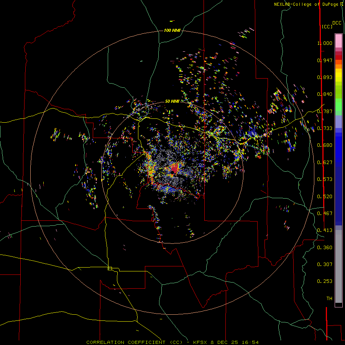The height and width of the screenshot is (345, 345).
Task: Select the 1.000 scale value
Action: 325,43
